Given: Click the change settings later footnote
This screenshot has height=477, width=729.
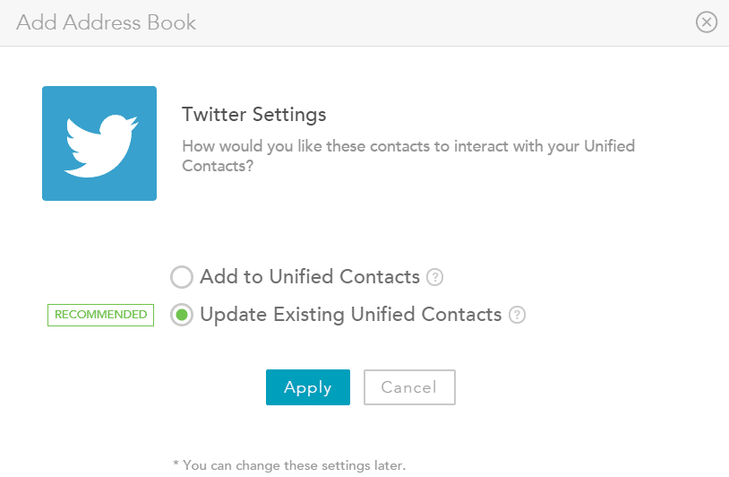Looking at the screenshot, I should (289, 465).
